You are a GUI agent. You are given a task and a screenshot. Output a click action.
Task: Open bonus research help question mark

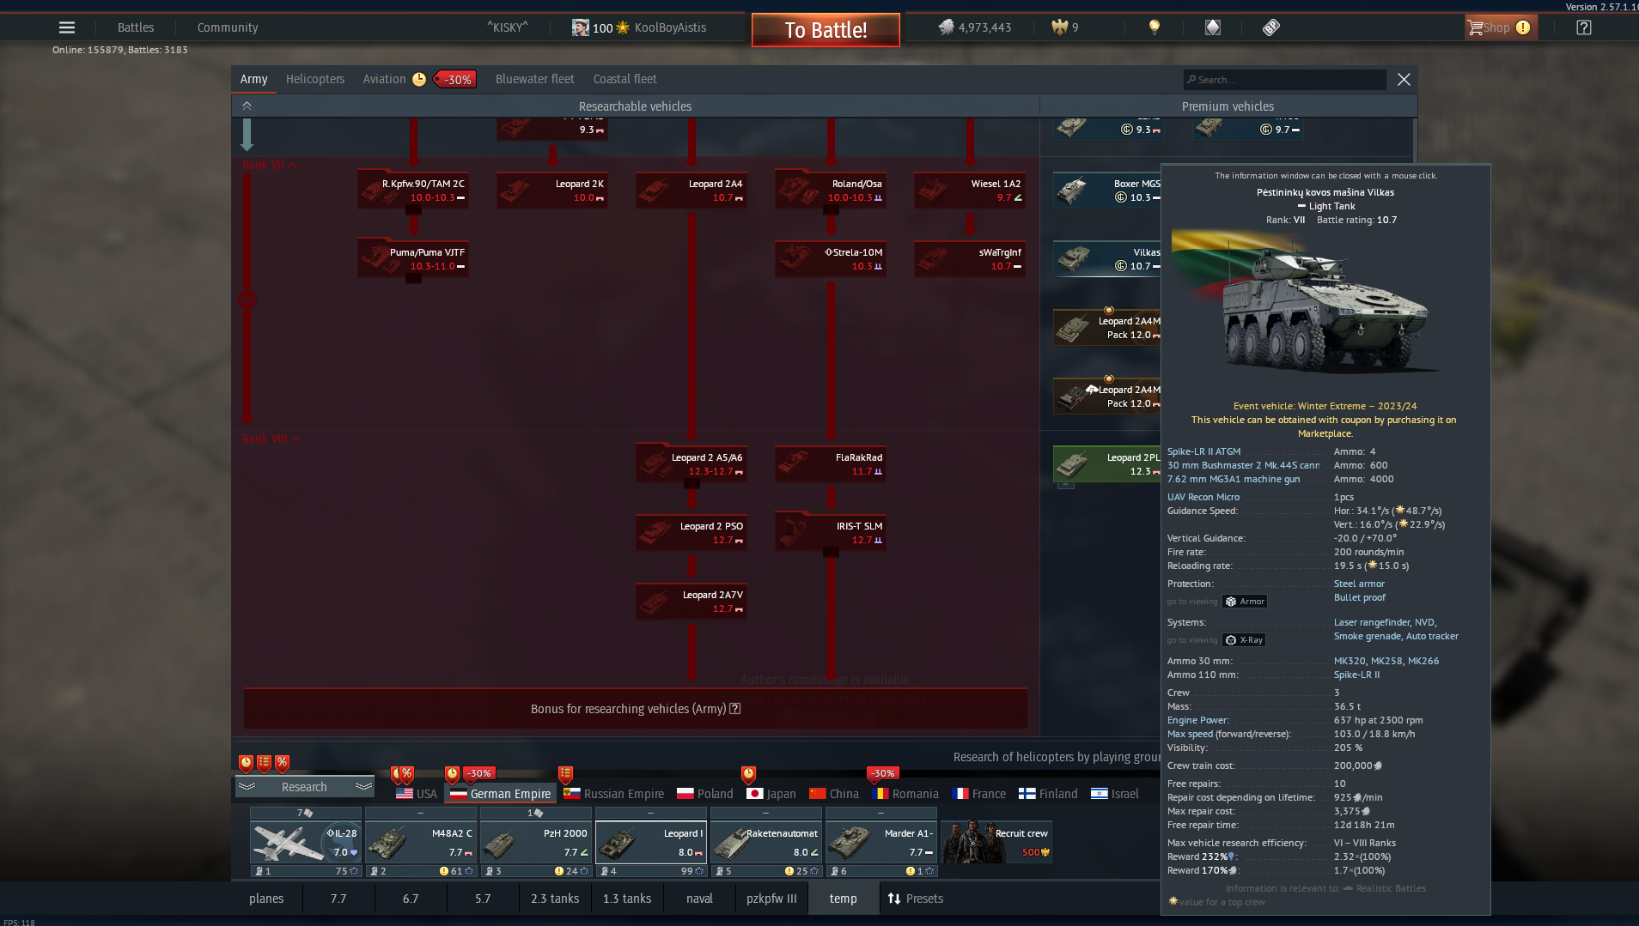pos(735,709)
